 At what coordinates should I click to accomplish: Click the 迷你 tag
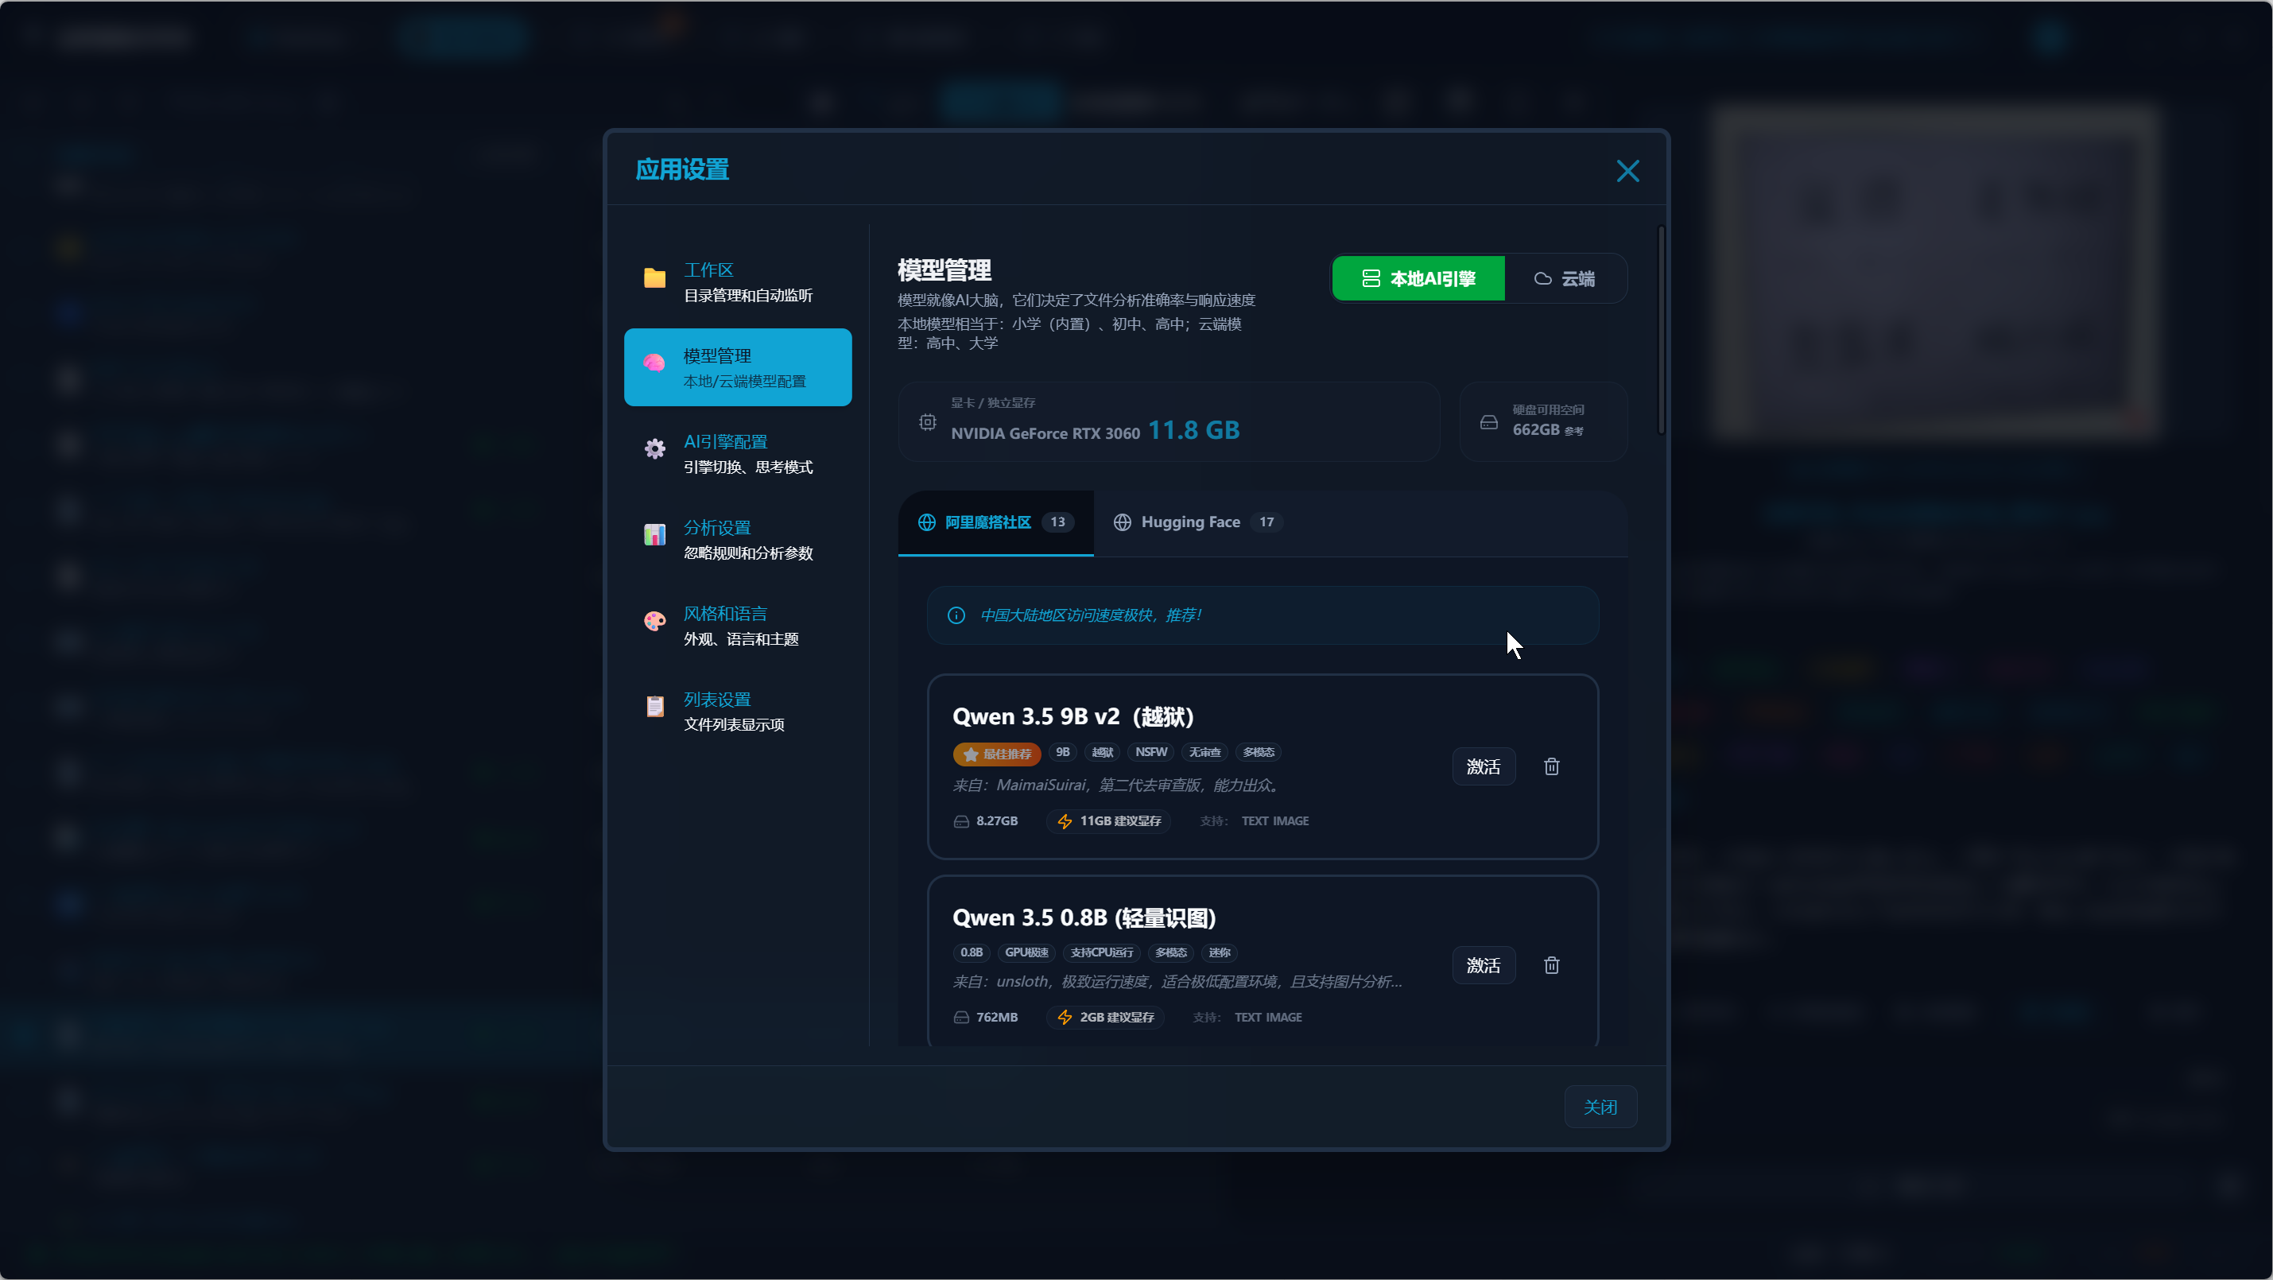(x=1220, y=952)
